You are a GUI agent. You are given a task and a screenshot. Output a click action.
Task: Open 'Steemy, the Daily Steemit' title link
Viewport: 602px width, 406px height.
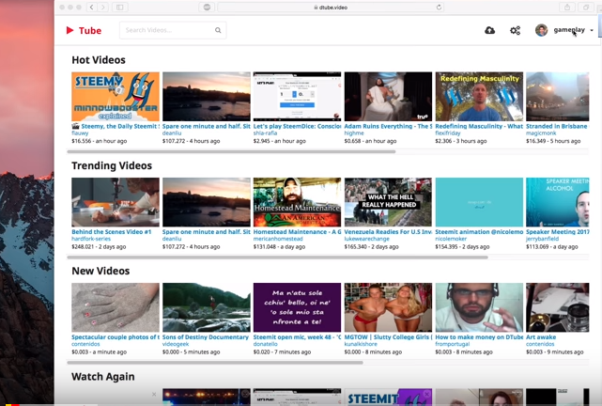click(116, 126)
